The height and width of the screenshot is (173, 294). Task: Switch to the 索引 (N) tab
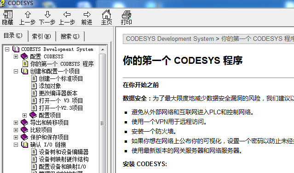(41, 36)
